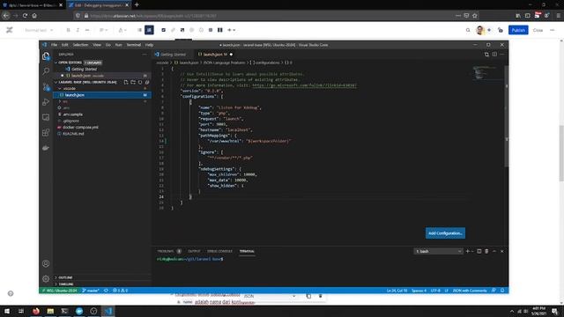Click the copy icon beside the JSON code block dropdown
The image size is (564, 317).
[x=308, y=296]
